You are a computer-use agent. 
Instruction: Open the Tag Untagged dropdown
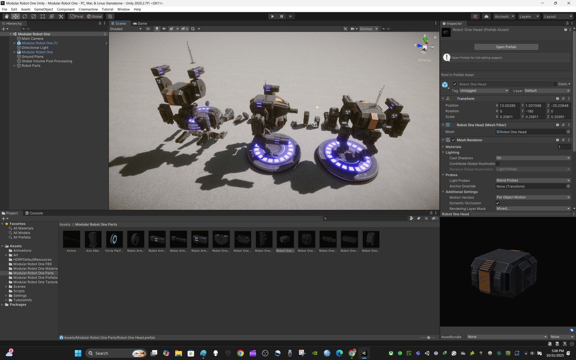[x=484, y=91]
